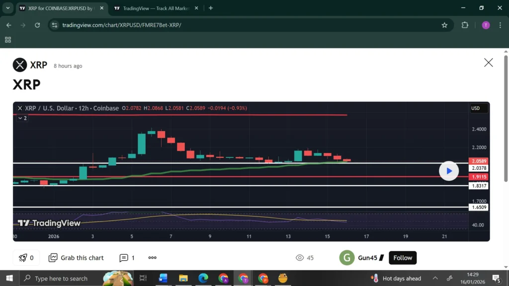Open a new browser tab with the plus
Screen dimensions: 509x286
tap(211, 8)
